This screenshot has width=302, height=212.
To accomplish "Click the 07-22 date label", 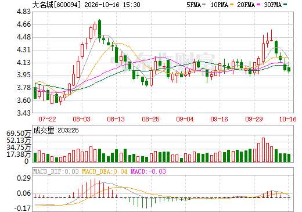I will click(47, 119).
